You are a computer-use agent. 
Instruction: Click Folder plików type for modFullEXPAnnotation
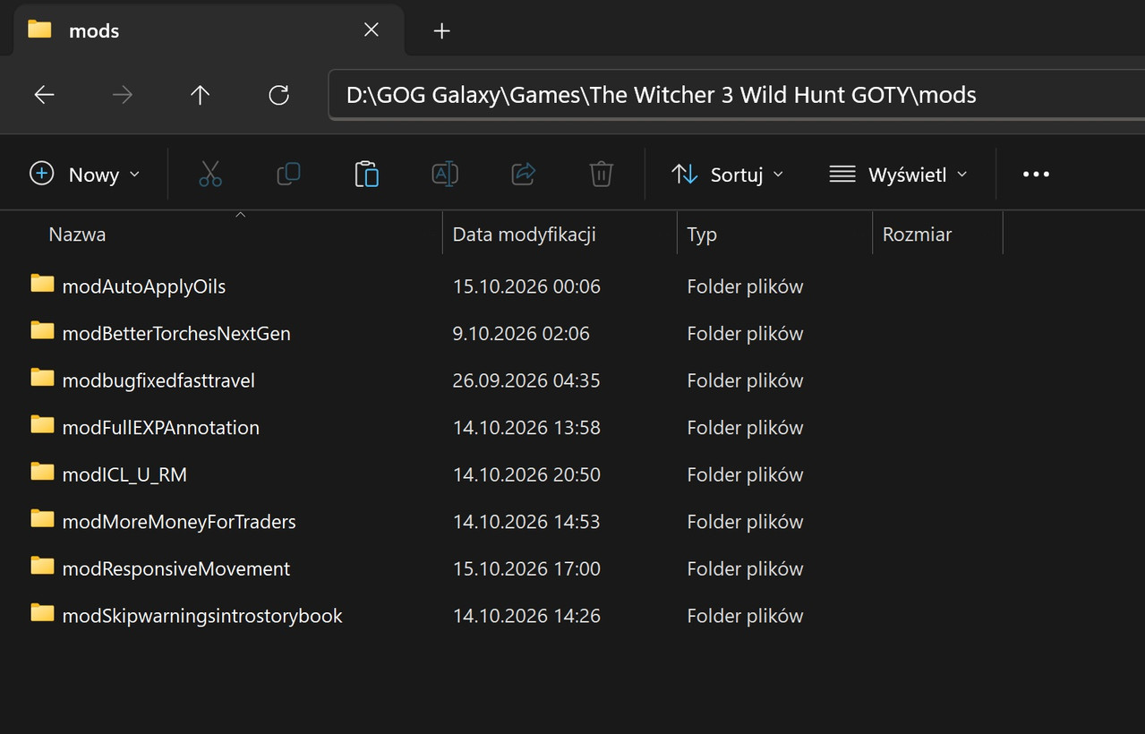[x=745, y=428]
